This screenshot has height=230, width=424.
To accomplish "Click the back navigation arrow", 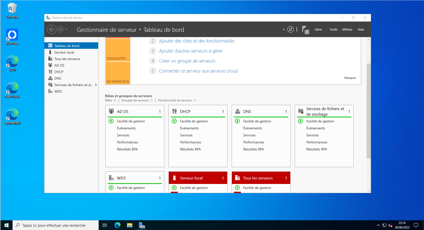I will coord(52,30).
